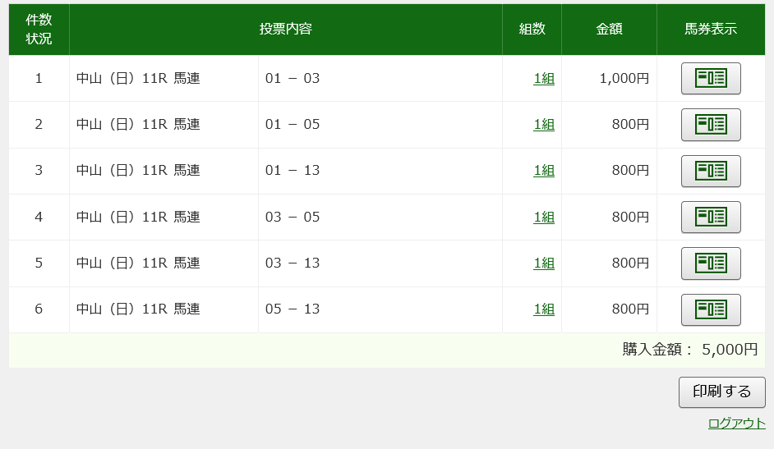
Task: Open 1組 link in row 4
Action: pyautogui.click(x=544, y=217)
